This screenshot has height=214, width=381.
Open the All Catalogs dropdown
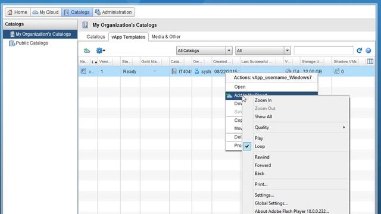point(204,51)
